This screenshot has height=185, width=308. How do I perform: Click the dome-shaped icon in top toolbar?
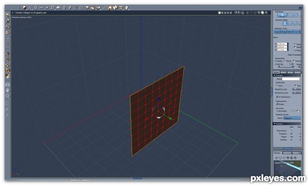click(x=59, y=8)
